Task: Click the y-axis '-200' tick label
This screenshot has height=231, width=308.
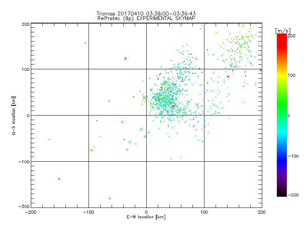Action: (x=24, y=207)
